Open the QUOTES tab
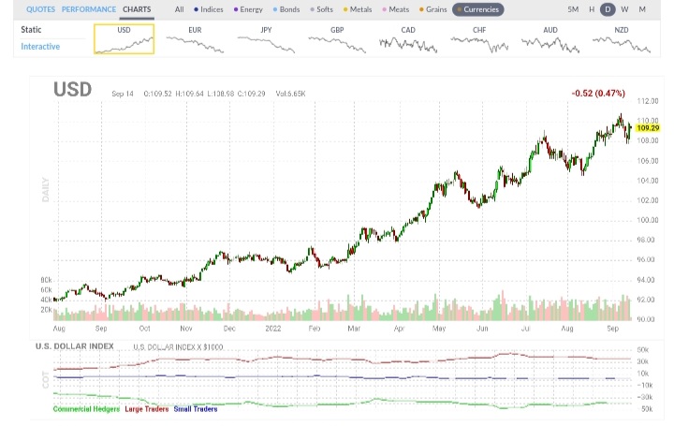The height and width of the screenshot is (426, 674). 40,9
